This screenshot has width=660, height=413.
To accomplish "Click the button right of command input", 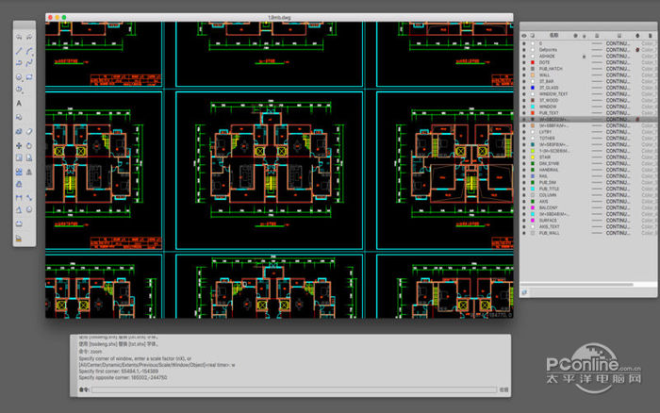I will (x=503, y=389).
